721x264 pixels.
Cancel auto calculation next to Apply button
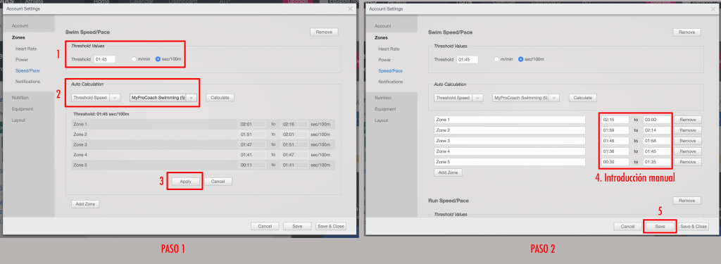point(218,182)
